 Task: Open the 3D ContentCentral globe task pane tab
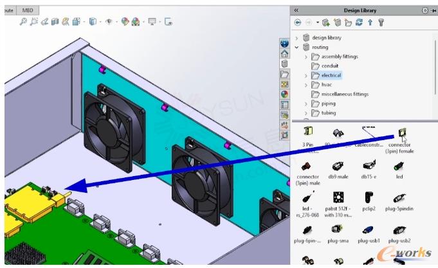284,43
